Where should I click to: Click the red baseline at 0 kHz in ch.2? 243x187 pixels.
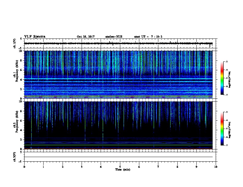pos(118,149)
